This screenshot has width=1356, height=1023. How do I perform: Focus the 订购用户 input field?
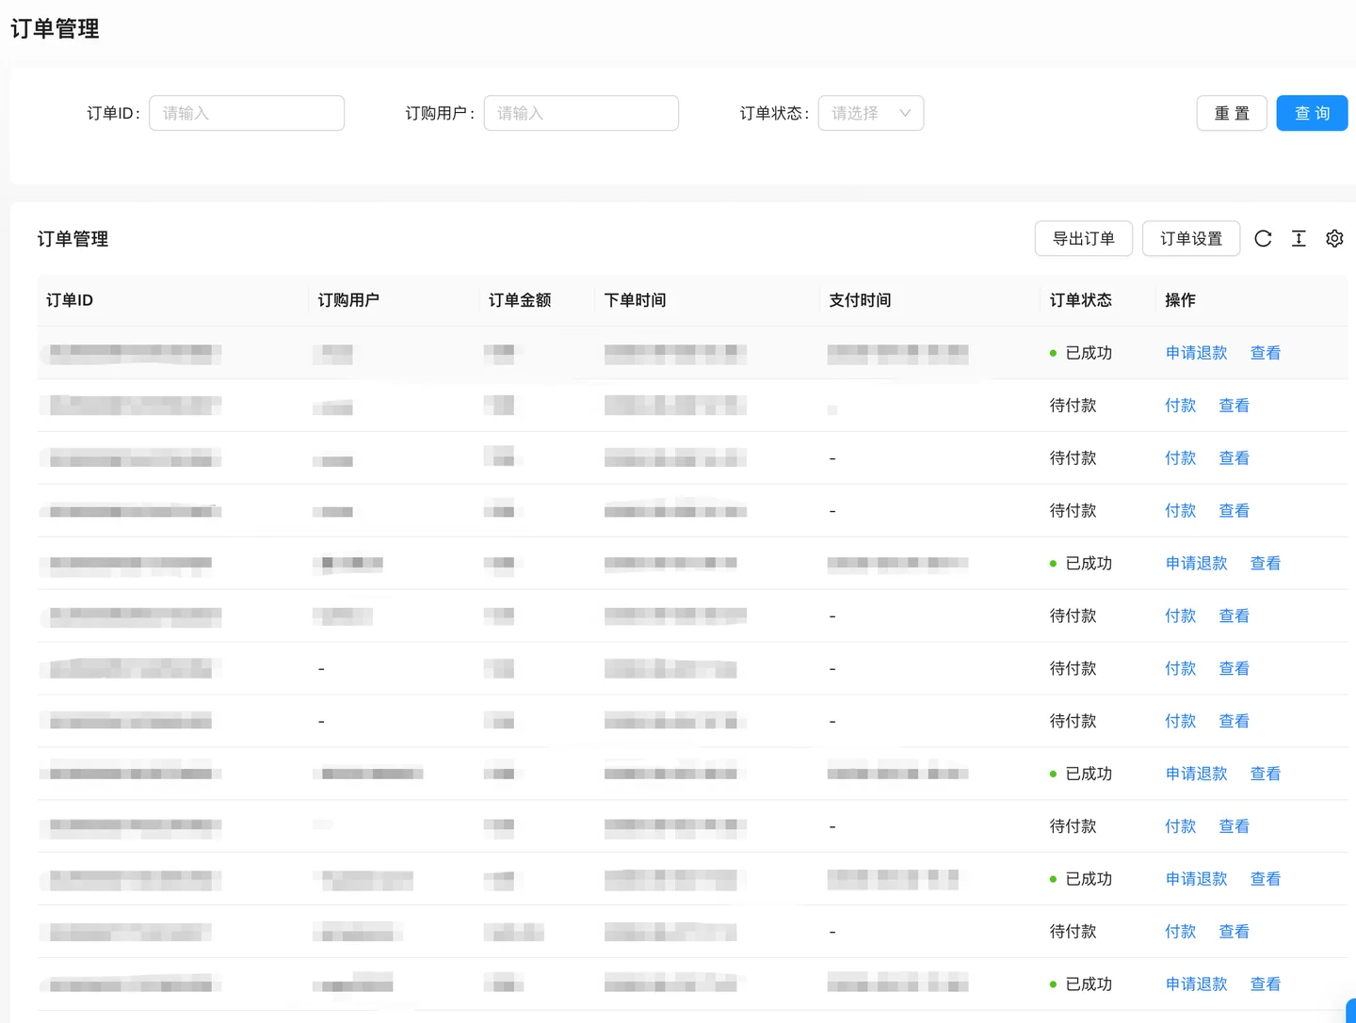581,113
